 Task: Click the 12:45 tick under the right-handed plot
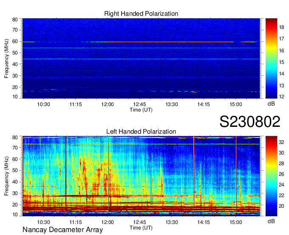(139, 104)
